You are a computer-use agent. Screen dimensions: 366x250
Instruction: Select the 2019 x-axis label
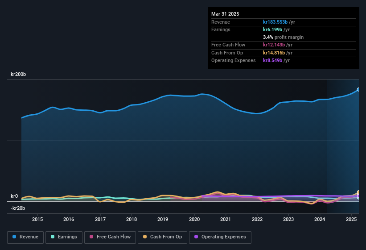click(x=163, y=219)
